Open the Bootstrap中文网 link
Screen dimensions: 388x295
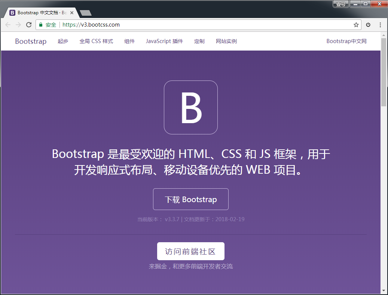(346, 41)
